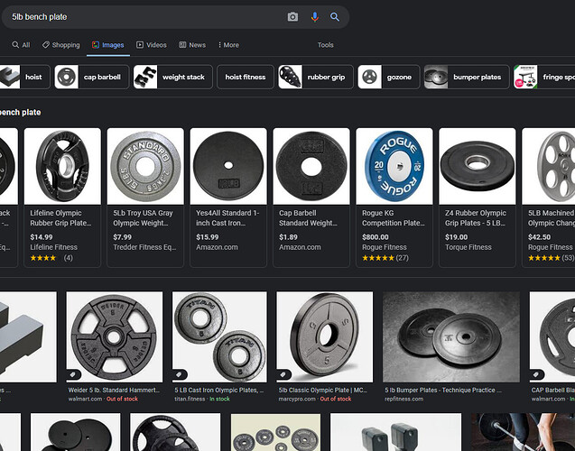Expand the More menu
The height and width of the screenshot is (451, 575).
[x=228, y=45]
